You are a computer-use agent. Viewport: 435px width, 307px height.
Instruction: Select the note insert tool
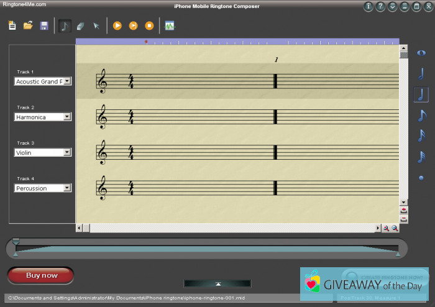coord(65,25)
